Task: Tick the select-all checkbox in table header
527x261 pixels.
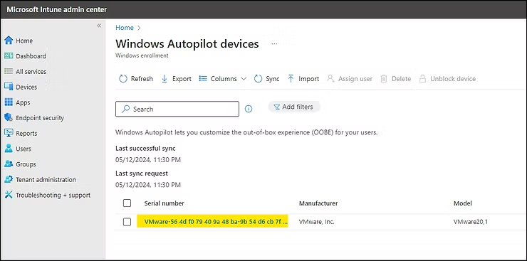Action: (127, 203)
